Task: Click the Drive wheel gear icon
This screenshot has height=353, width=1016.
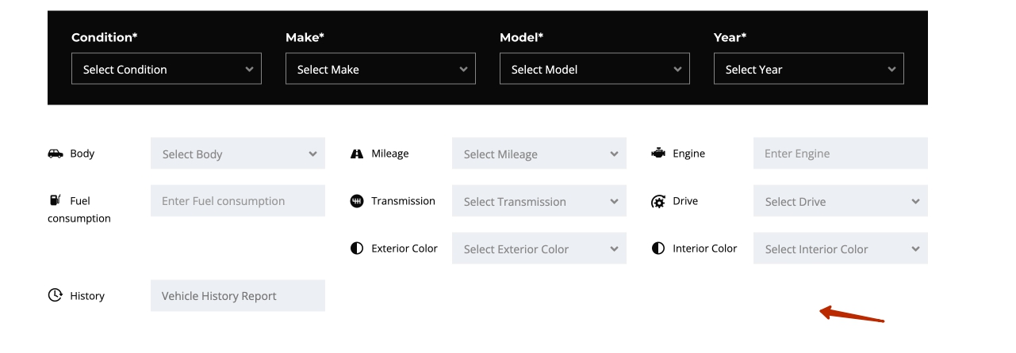Action: click(x=658, y=202)
